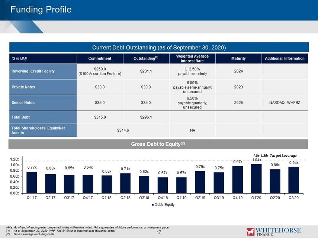Screen dimensions: 318x243
Task: Select the 6.00% payable semi-annually cell
Action: click(192, 87)
